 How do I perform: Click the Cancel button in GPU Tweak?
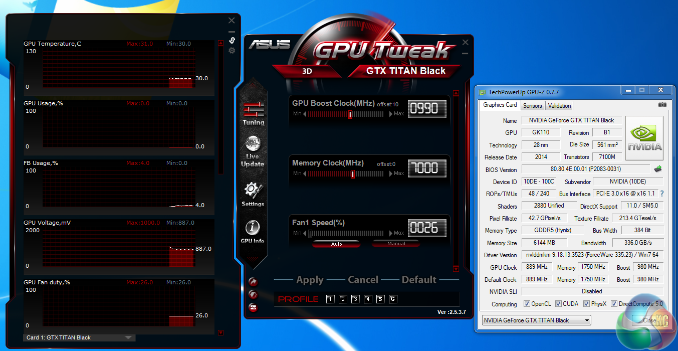tap(363, 280)
